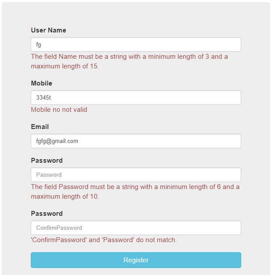272x275 pixels.
Task: Click the Password label above the ConfirmPassword field
Action: pos(47,214)
